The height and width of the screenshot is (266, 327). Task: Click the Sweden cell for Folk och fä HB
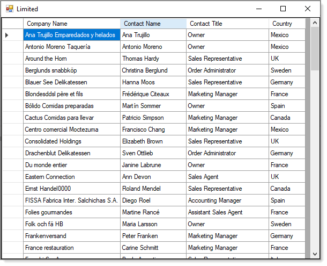pos(287,224)
